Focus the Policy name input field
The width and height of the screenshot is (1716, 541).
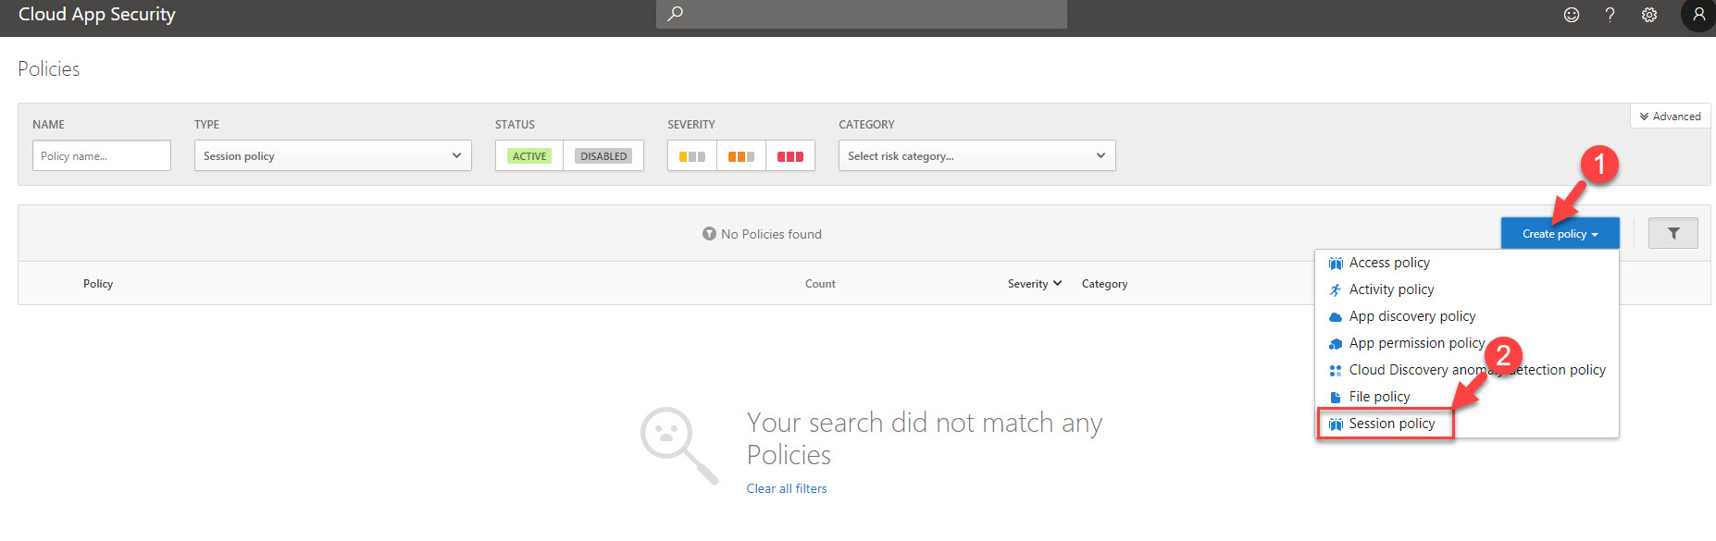(x=102, y=155)
